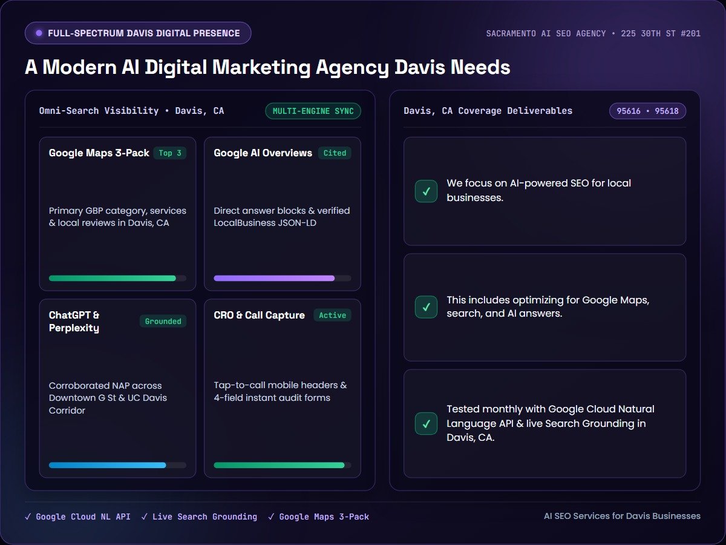
Task: Click CRO & Call Capture green progress bar
Action: pyautogui.click(x=282, y=465)
